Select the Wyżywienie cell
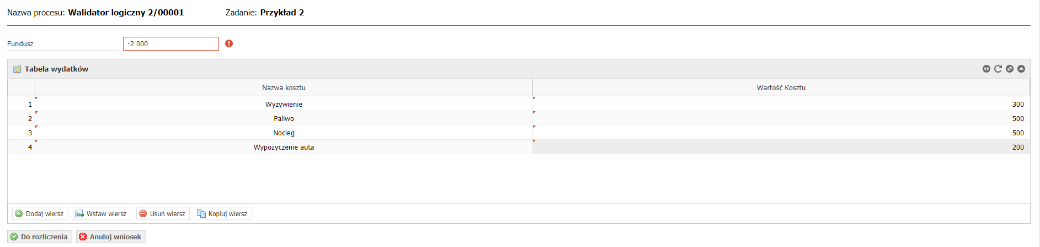1040x247 pixels. point(284,104)
